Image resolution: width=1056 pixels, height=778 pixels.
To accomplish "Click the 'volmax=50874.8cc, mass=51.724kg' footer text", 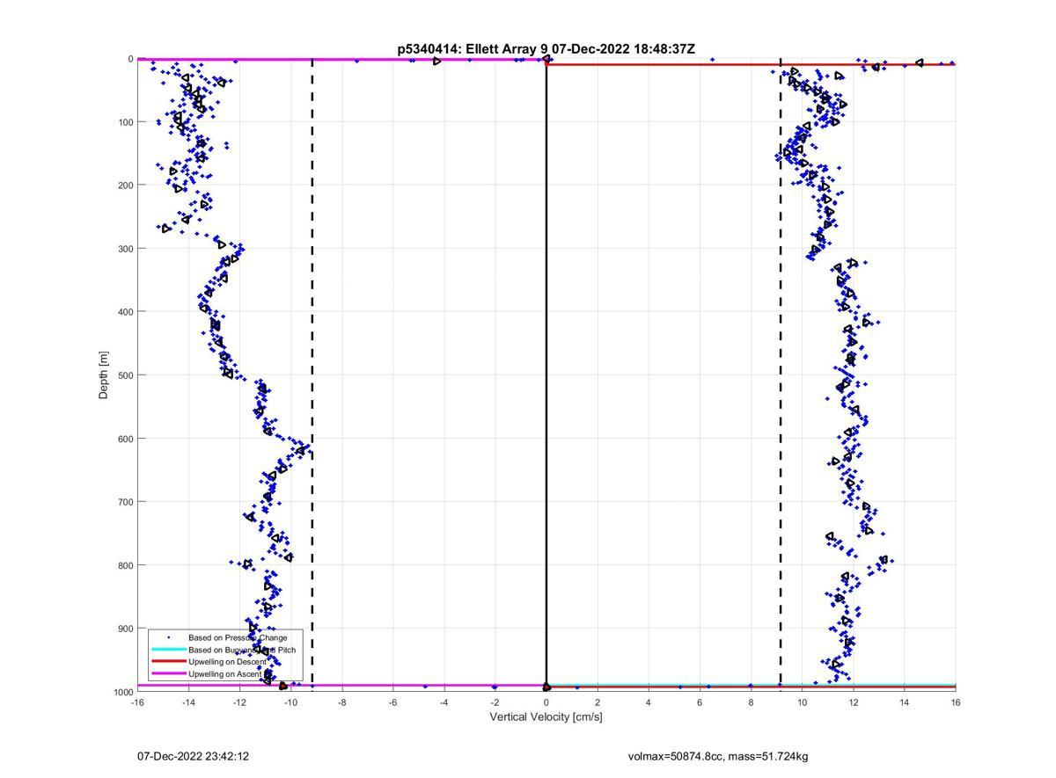I will [x=718, y=756].
